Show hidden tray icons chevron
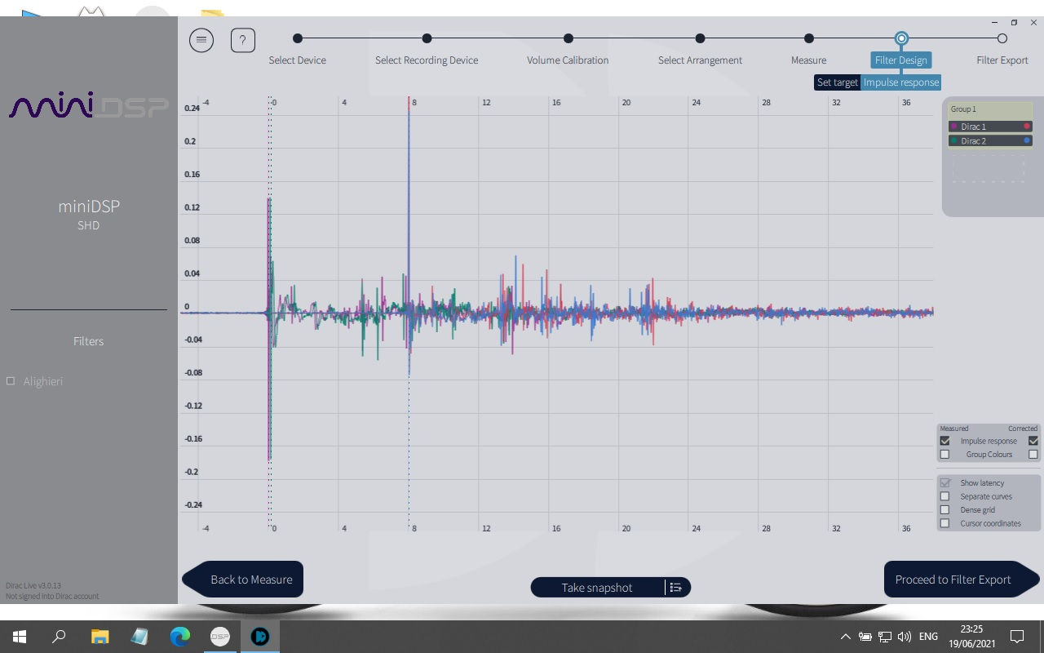This screenshot has height=653, width=1044. [x=845, y=637]
